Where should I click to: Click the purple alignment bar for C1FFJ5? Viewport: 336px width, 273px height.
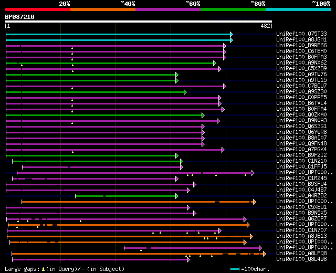click(102, 167)
